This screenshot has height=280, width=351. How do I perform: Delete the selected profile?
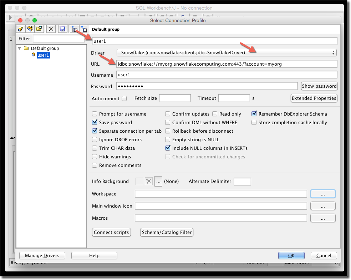click(x=51, y=29)
